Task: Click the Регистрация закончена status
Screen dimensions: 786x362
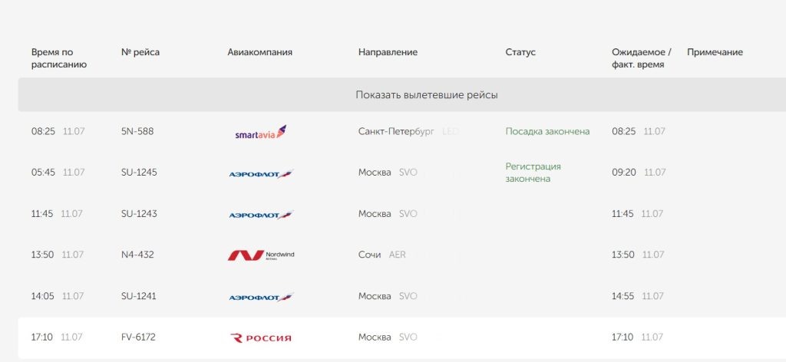Action: click(533, 173)
